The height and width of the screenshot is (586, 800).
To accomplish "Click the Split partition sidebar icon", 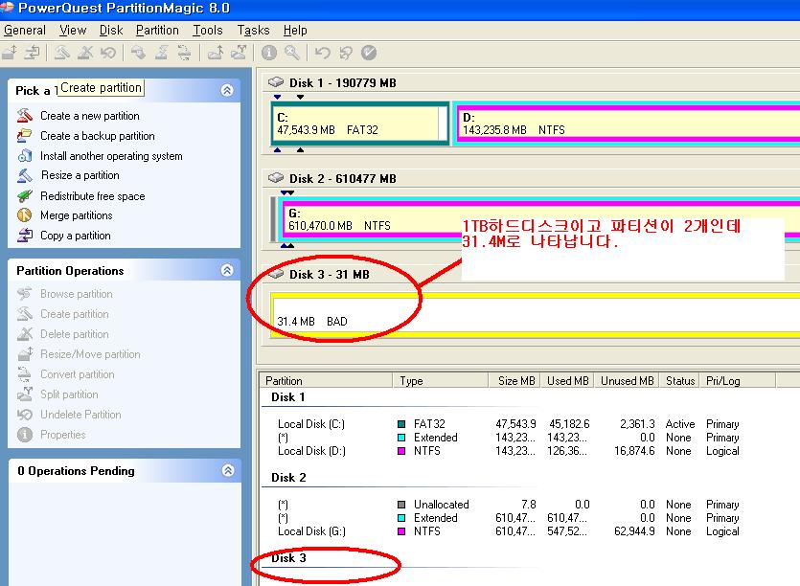I will click(x=25, y=394).
